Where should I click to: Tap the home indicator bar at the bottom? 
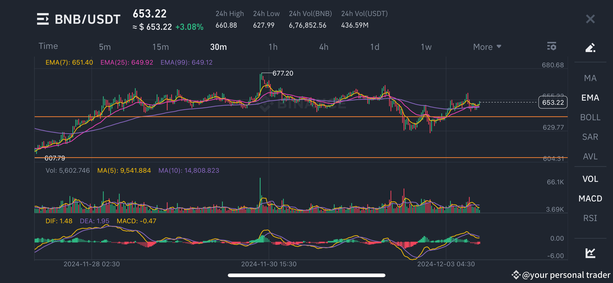306,275
